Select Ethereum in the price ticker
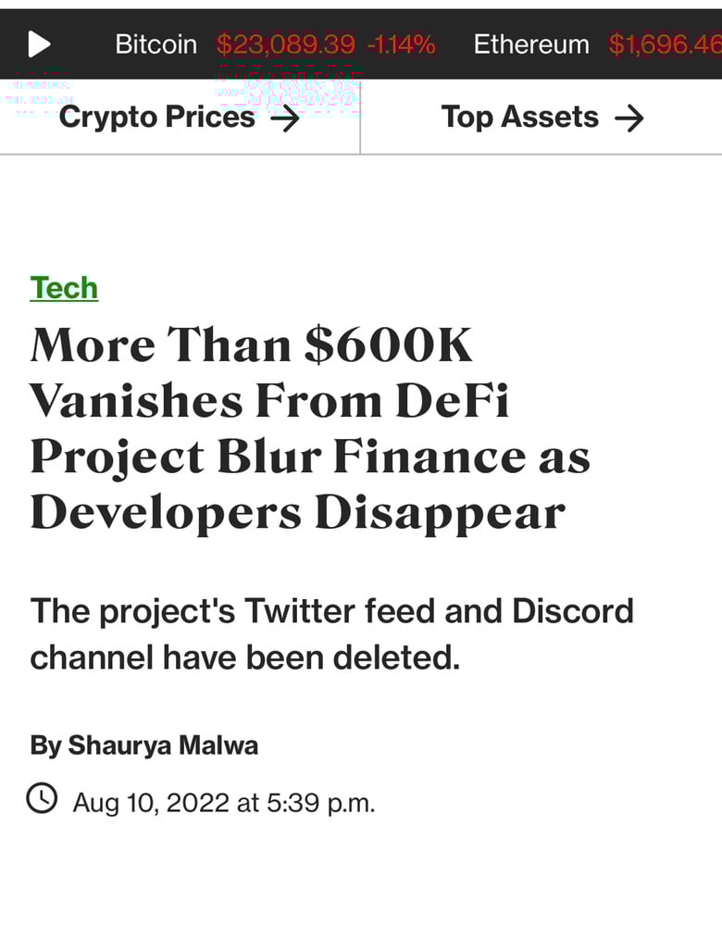This screenshot has width=722, height=926. click(531, 44)
